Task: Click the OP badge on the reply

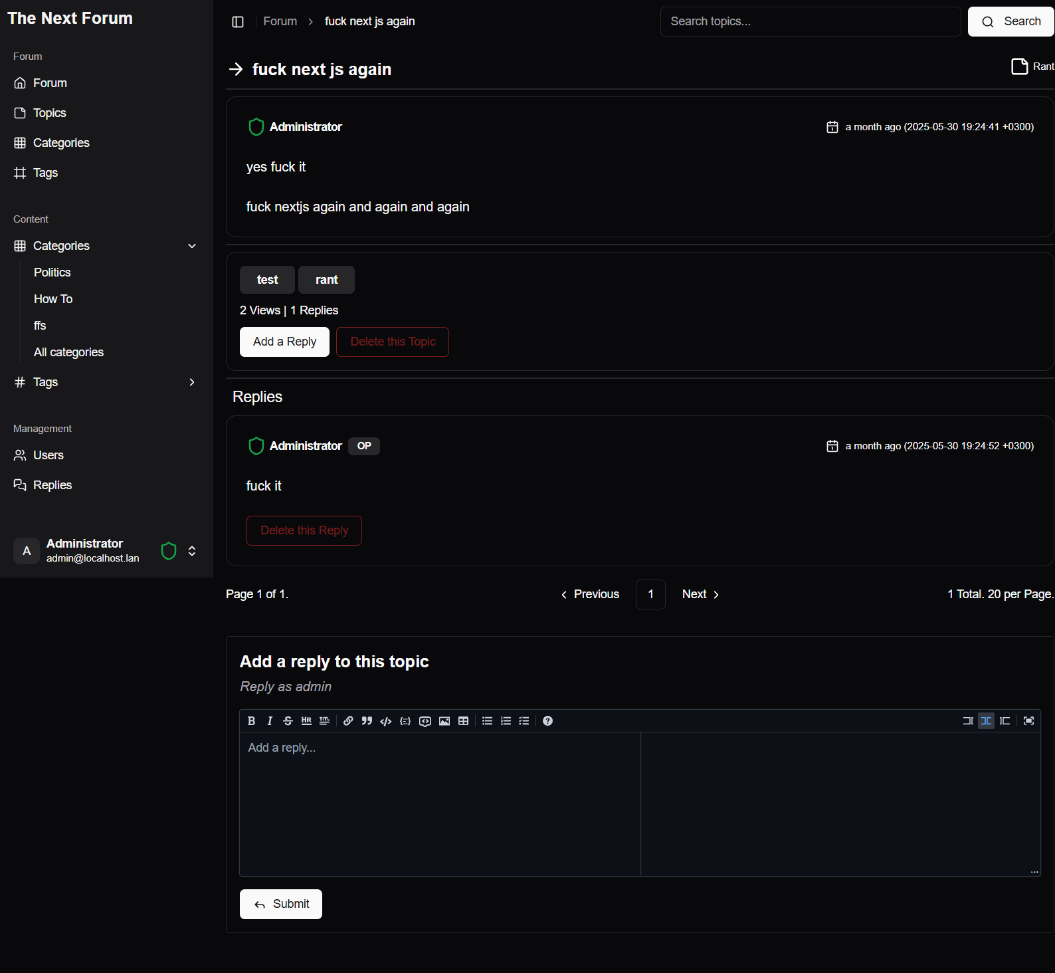Action: coord(364,446)
